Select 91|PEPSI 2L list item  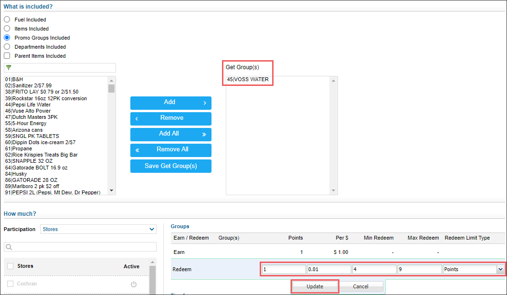click(x=53, y=192)
